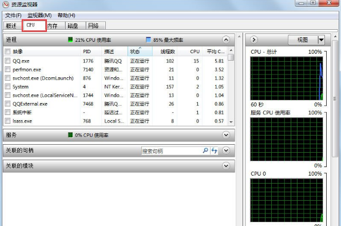Click the 进程 section header label

(11, 39)
